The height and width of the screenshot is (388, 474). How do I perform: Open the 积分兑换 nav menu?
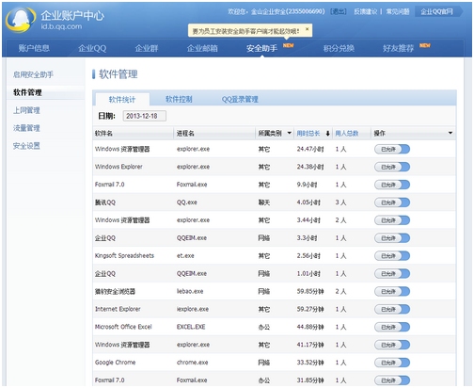339,48
